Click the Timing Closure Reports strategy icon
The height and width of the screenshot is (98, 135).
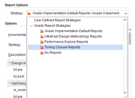[x=42, y=47]
